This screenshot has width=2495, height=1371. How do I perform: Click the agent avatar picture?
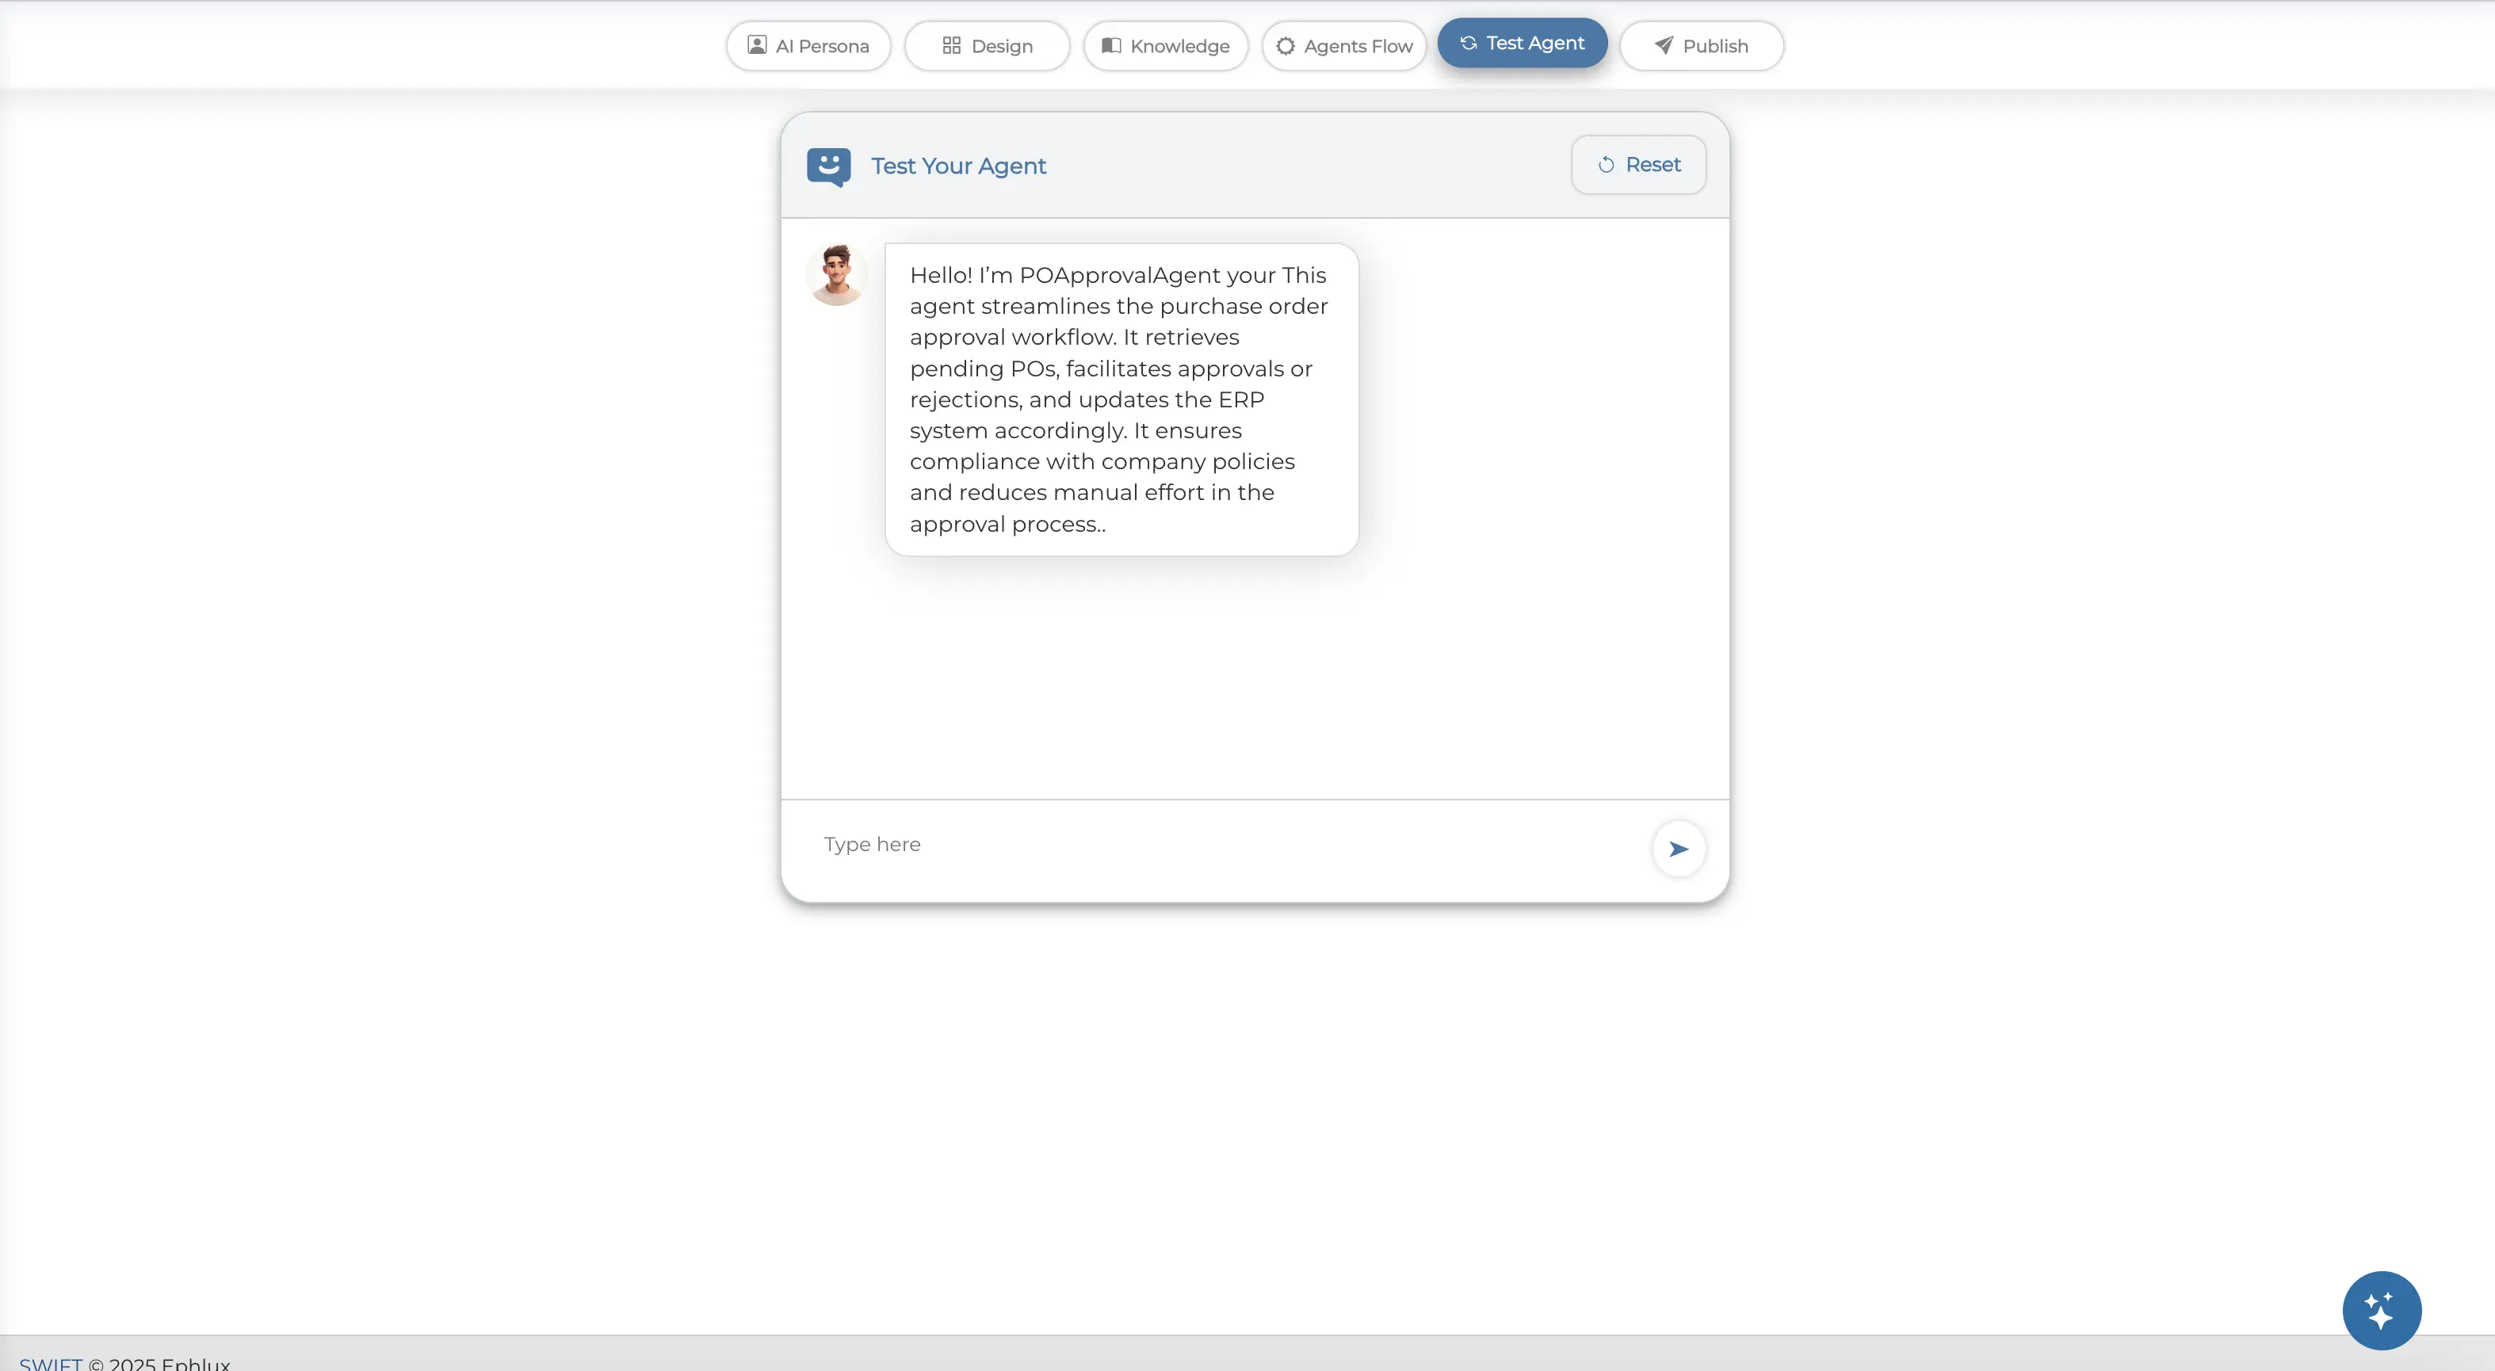pos(837,275)
